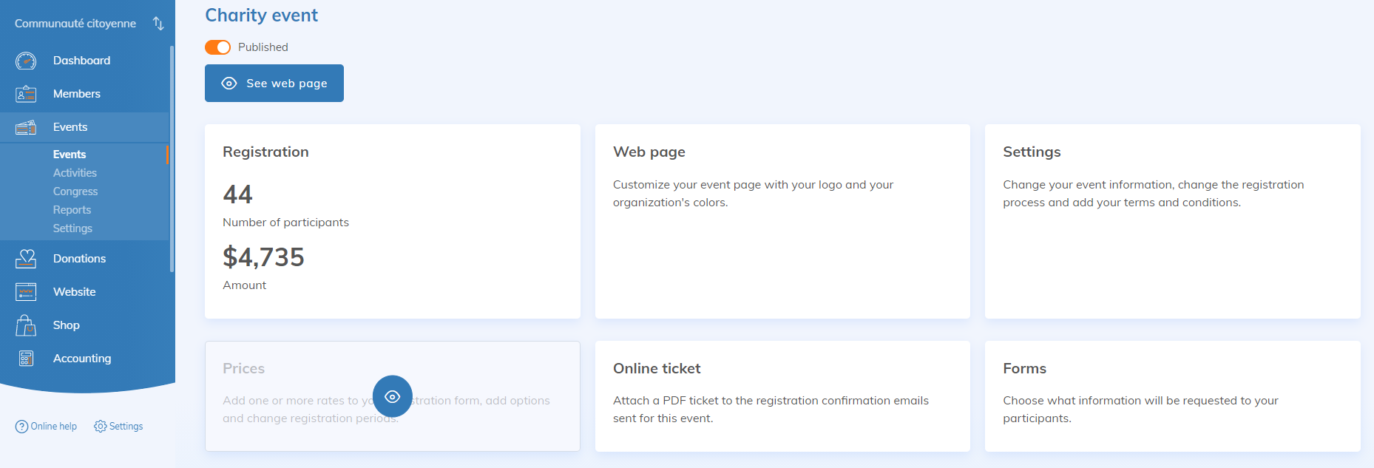Switch organization using the up-down arrows
The width and height of the screenshot is (1374, 468).
coord(158,24)
